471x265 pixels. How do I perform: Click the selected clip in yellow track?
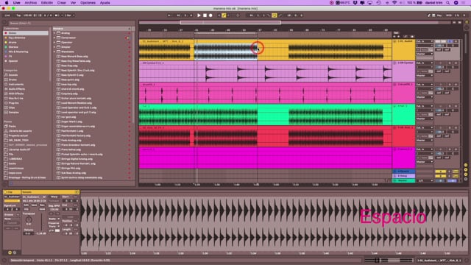tap(225, 52)
